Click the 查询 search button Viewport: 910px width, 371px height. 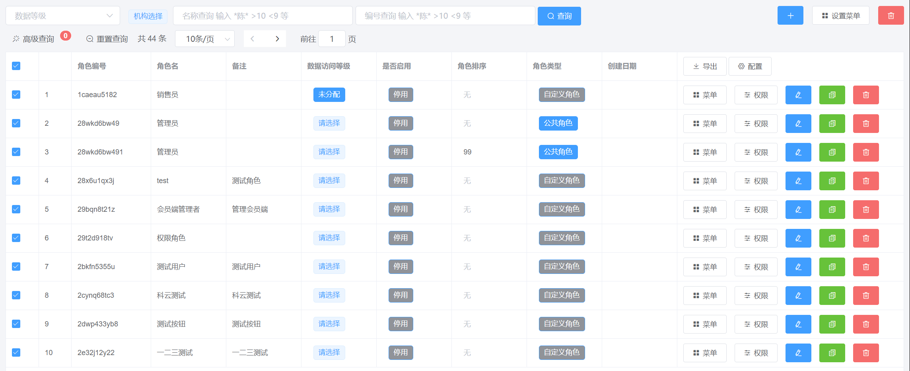(559, 16)
